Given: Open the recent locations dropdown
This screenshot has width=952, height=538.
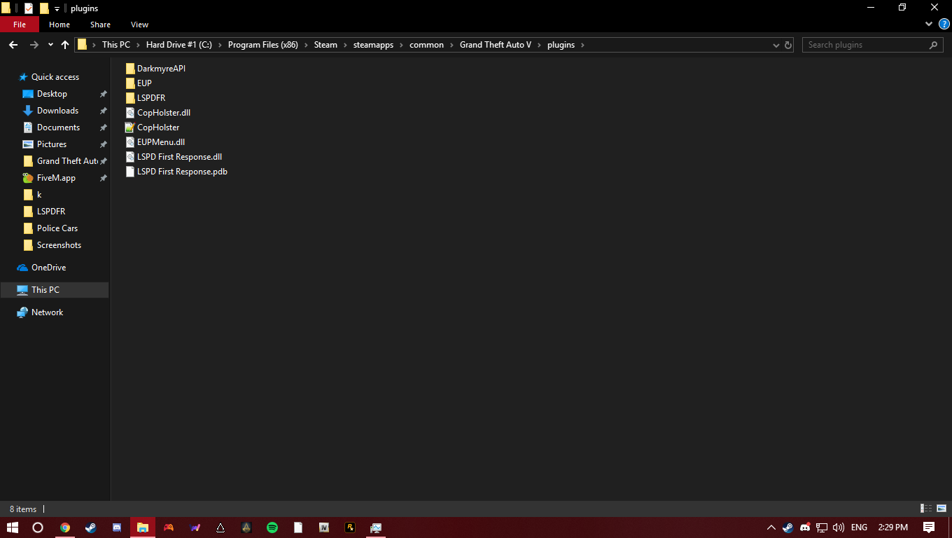Looking at the screenshot, I should [x=50, y=45].
